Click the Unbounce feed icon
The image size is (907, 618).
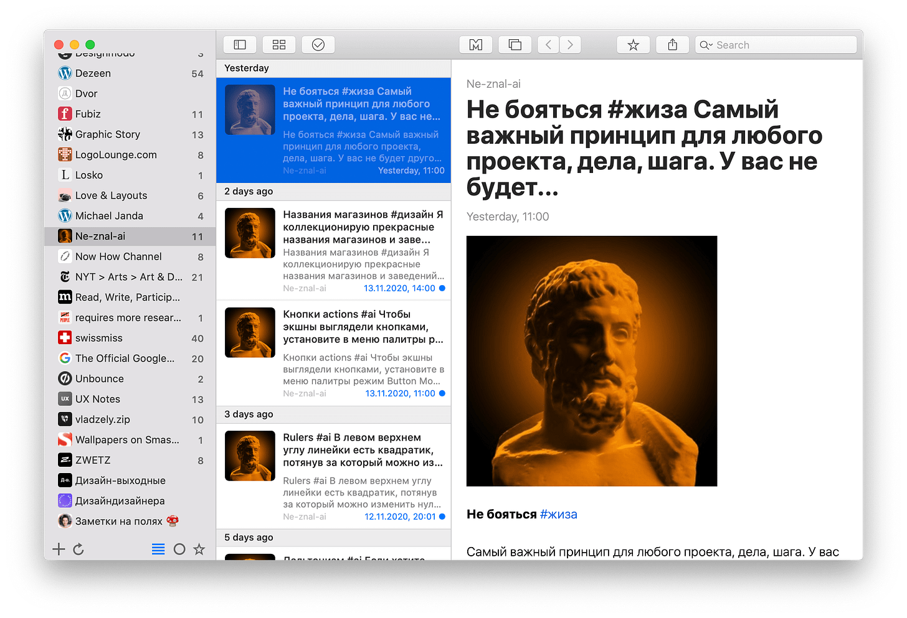pos(65,378)
